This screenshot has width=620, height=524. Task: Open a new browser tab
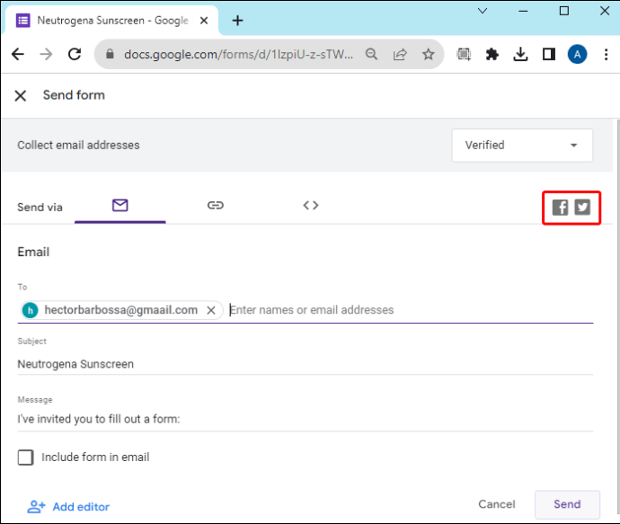point(237,20)
